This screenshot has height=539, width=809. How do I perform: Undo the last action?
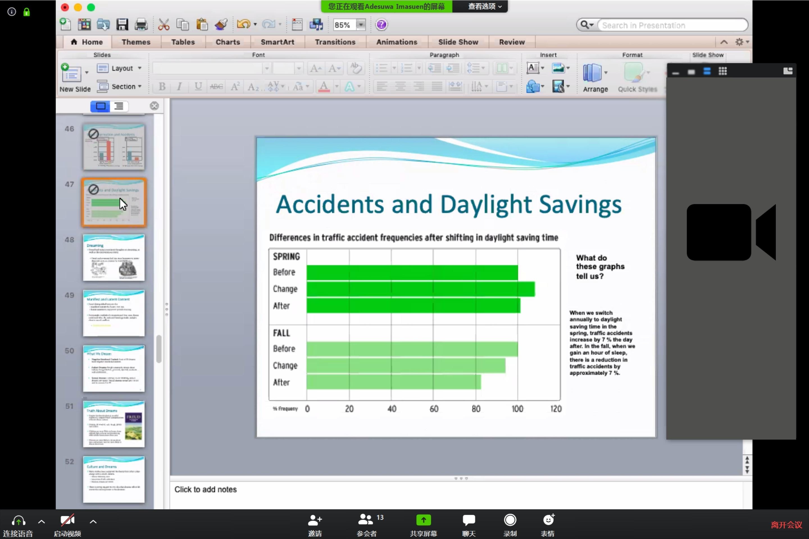point(244,24)
